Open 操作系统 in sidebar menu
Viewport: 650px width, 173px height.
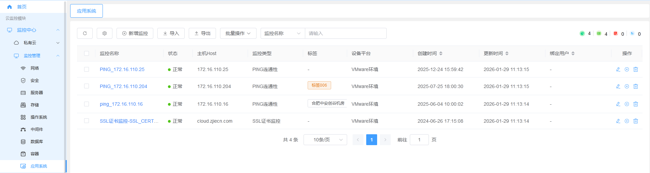tap(39, 117)
